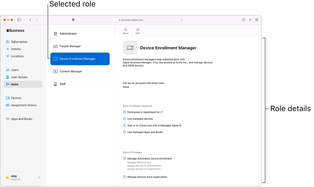Uncheck Use managed devices
Viewport: 314px width, 187px height.
click(x=125, y=119)
